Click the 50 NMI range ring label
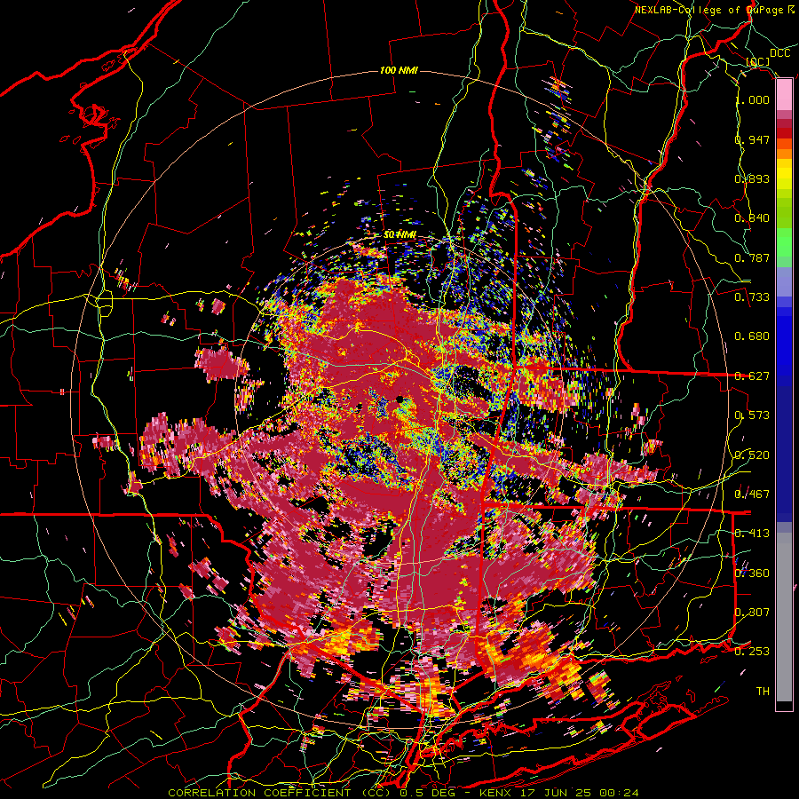 (x=400, y=235)
